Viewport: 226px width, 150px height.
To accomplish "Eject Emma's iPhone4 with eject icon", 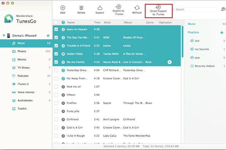I will coord(48,35).
